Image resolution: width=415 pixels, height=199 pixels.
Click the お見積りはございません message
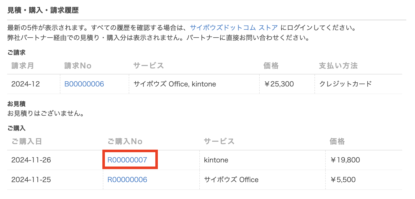(x=46, y=113)
